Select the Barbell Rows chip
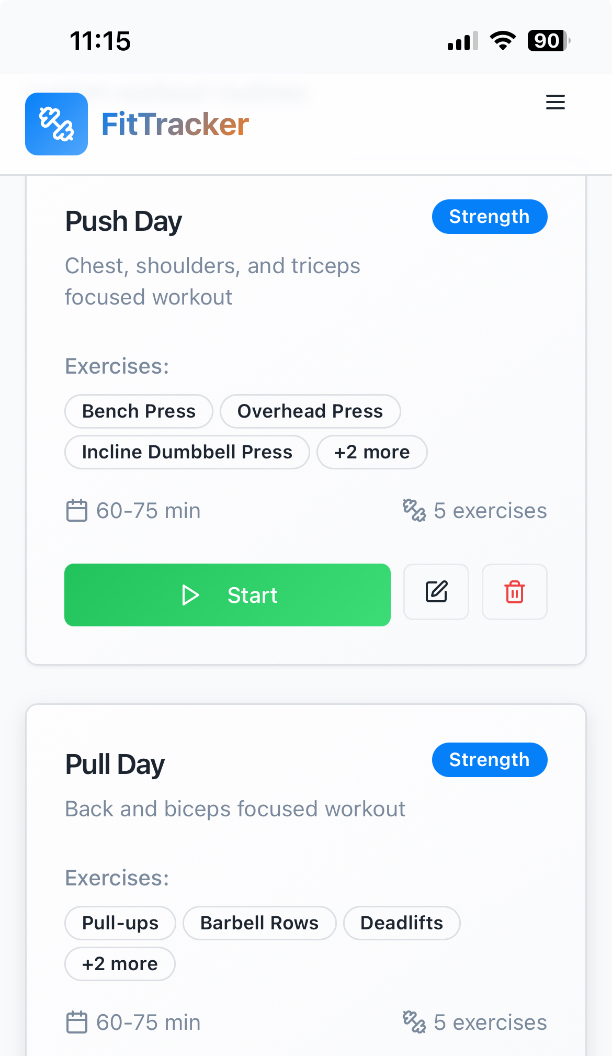The image size is (612, 1056). click(259, 923)
